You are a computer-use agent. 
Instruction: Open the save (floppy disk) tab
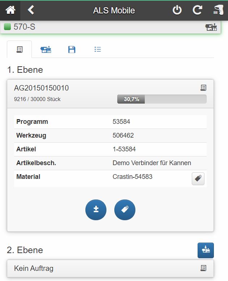(72, 50)
